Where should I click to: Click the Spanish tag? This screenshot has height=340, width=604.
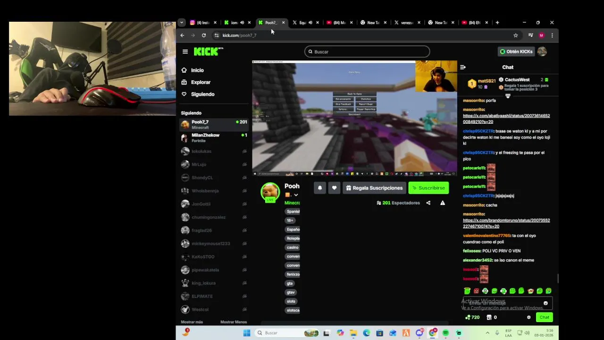(x=293, y=212)
